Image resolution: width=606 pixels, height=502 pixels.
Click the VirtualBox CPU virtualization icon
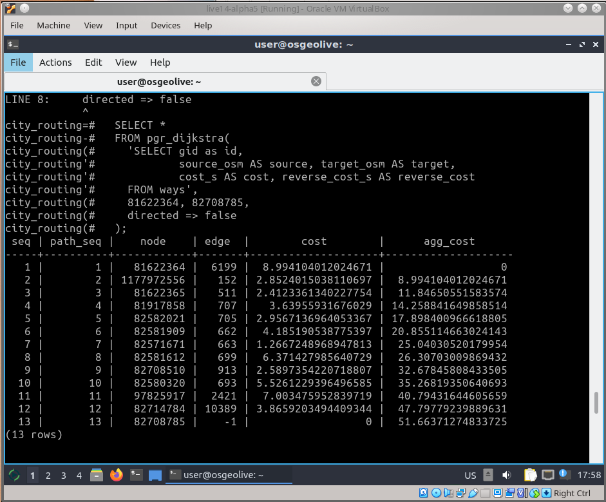522,493
